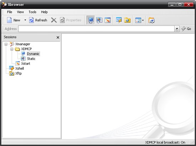Click the Xshell toolbar icon
Viewport: 196px width, 146px height.
(x=119, y=20)
